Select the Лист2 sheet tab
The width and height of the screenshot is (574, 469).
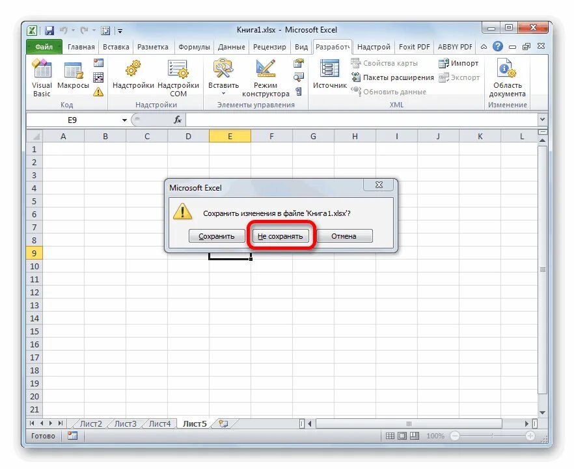91,423
